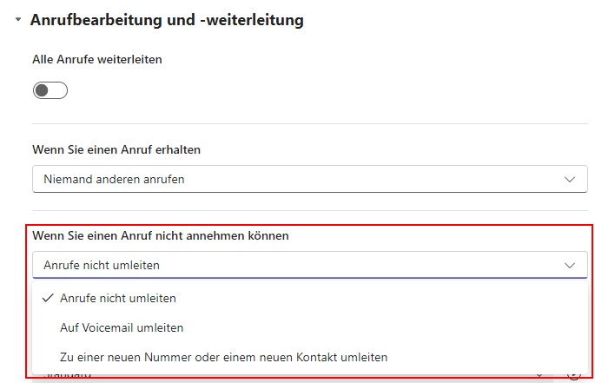Screen dimensions: 595x383
Task: Click the chevron of the partly hidden Standard field
Action: pyautogui.click(x=539, y=377)
